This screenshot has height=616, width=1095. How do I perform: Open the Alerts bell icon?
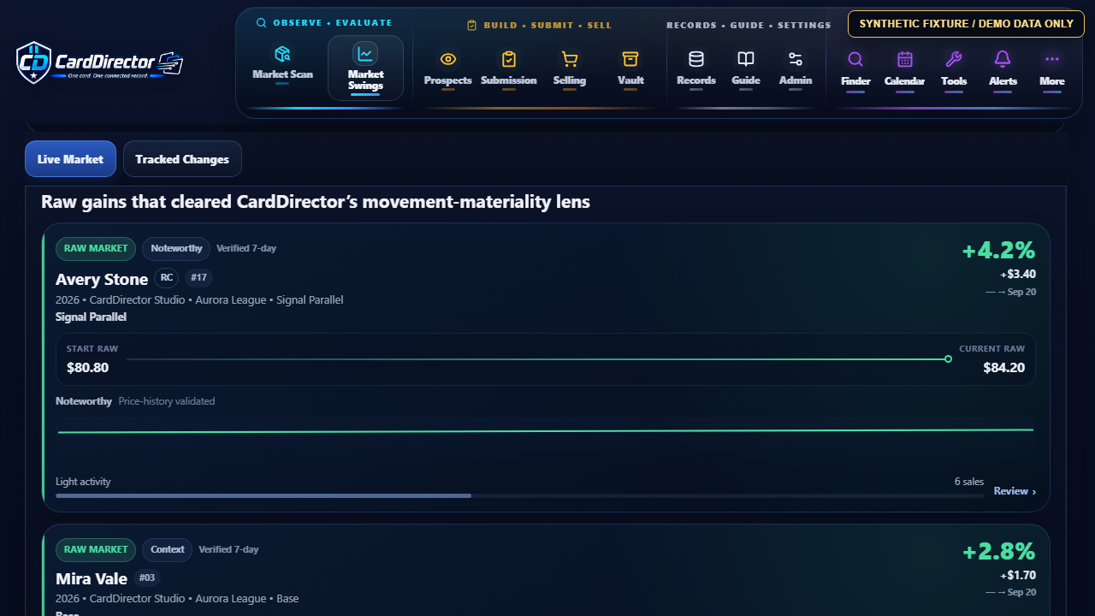click(1003, 59)
